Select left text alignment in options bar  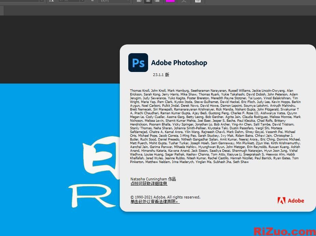pyautogui.click(x=139, y=1)
